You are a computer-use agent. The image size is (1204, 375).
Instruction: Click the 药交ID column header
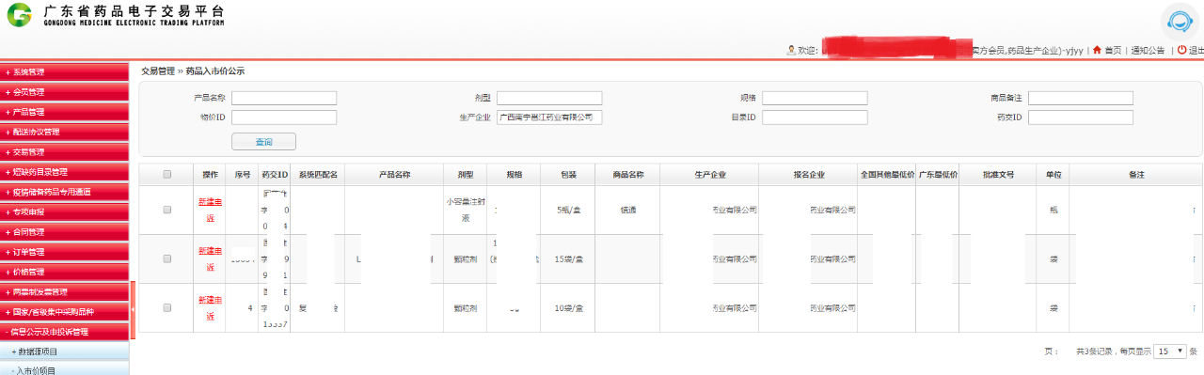(x=275, y=175)
